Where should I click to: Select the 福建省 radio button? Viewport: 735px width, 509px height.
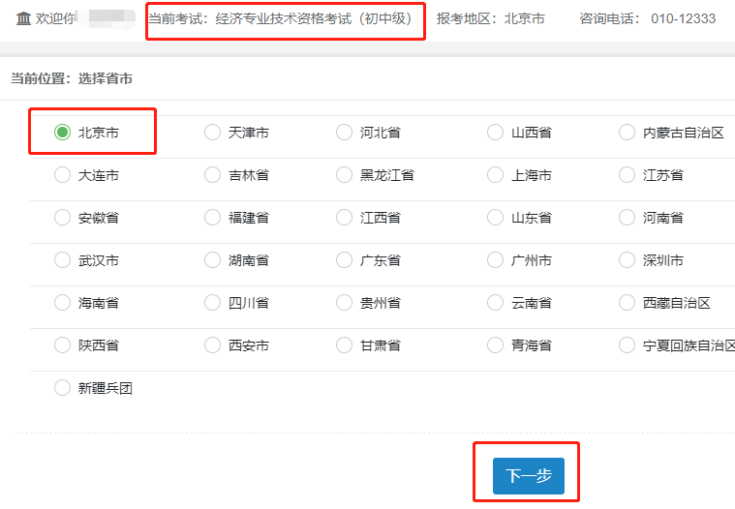(x=213, y=218)
